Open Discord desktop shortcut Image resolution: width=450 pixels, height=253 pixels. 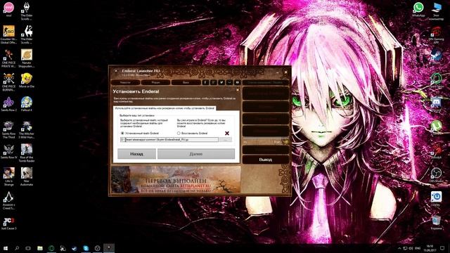436,104
